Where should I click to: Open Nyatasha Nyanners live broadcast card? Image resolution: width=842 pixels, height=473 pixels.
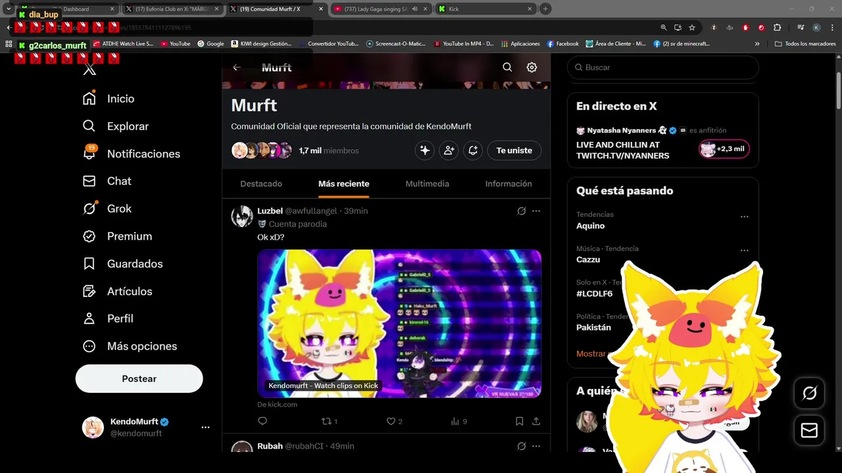(662, 143)
